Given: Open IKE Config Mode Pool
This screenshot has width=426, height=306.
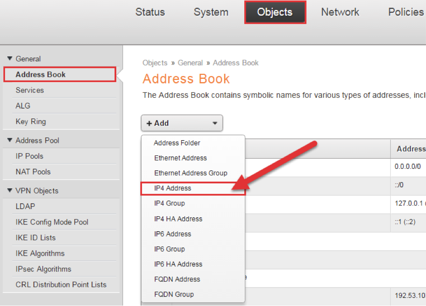Looking at the screenshot, I should (64, 222).
